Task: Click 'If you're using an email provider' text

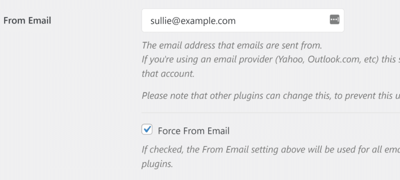Action: tap(207, 60)
